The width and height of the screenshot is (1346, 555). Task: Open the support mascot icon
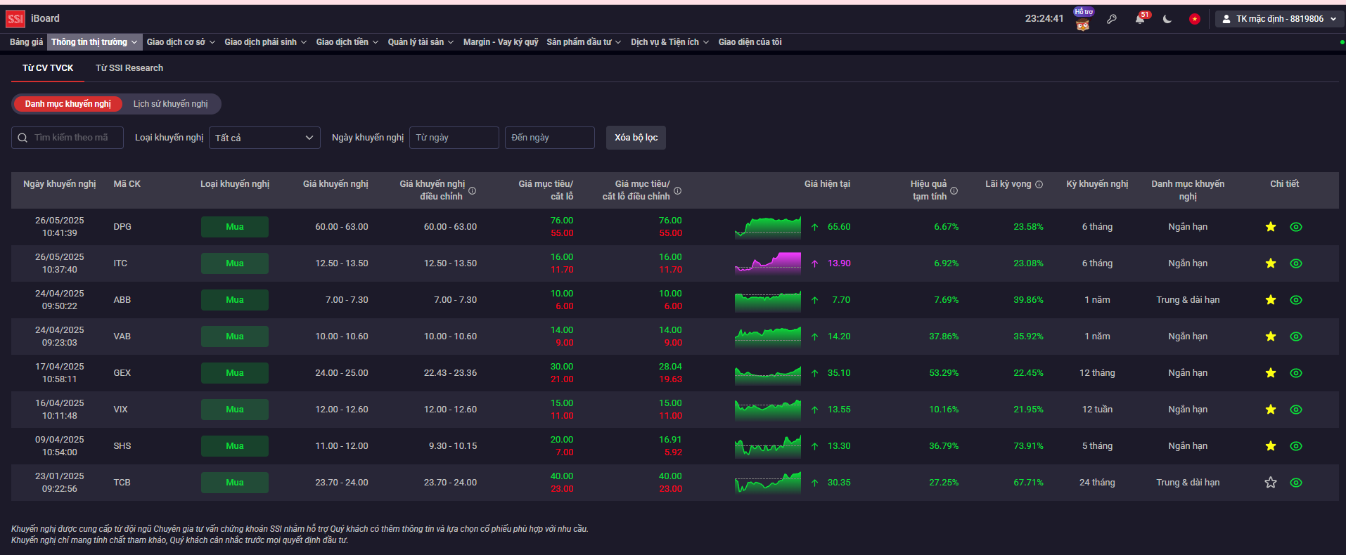(x=1082, y=23)
